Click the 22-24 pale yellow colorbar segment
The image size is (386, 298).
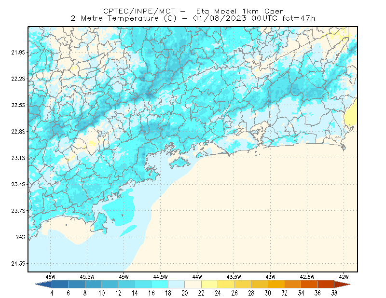point(209,284)
